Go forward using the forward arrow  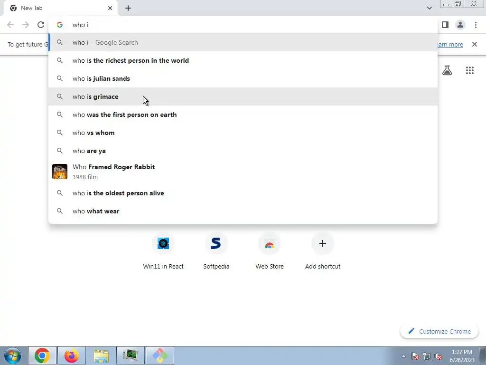(26, 25)
